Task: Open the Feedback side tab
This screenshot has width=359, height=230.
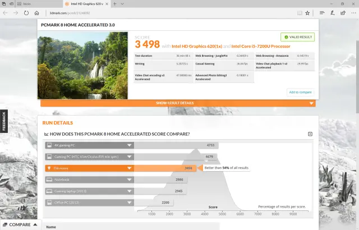Action: (x=3, y=121)
